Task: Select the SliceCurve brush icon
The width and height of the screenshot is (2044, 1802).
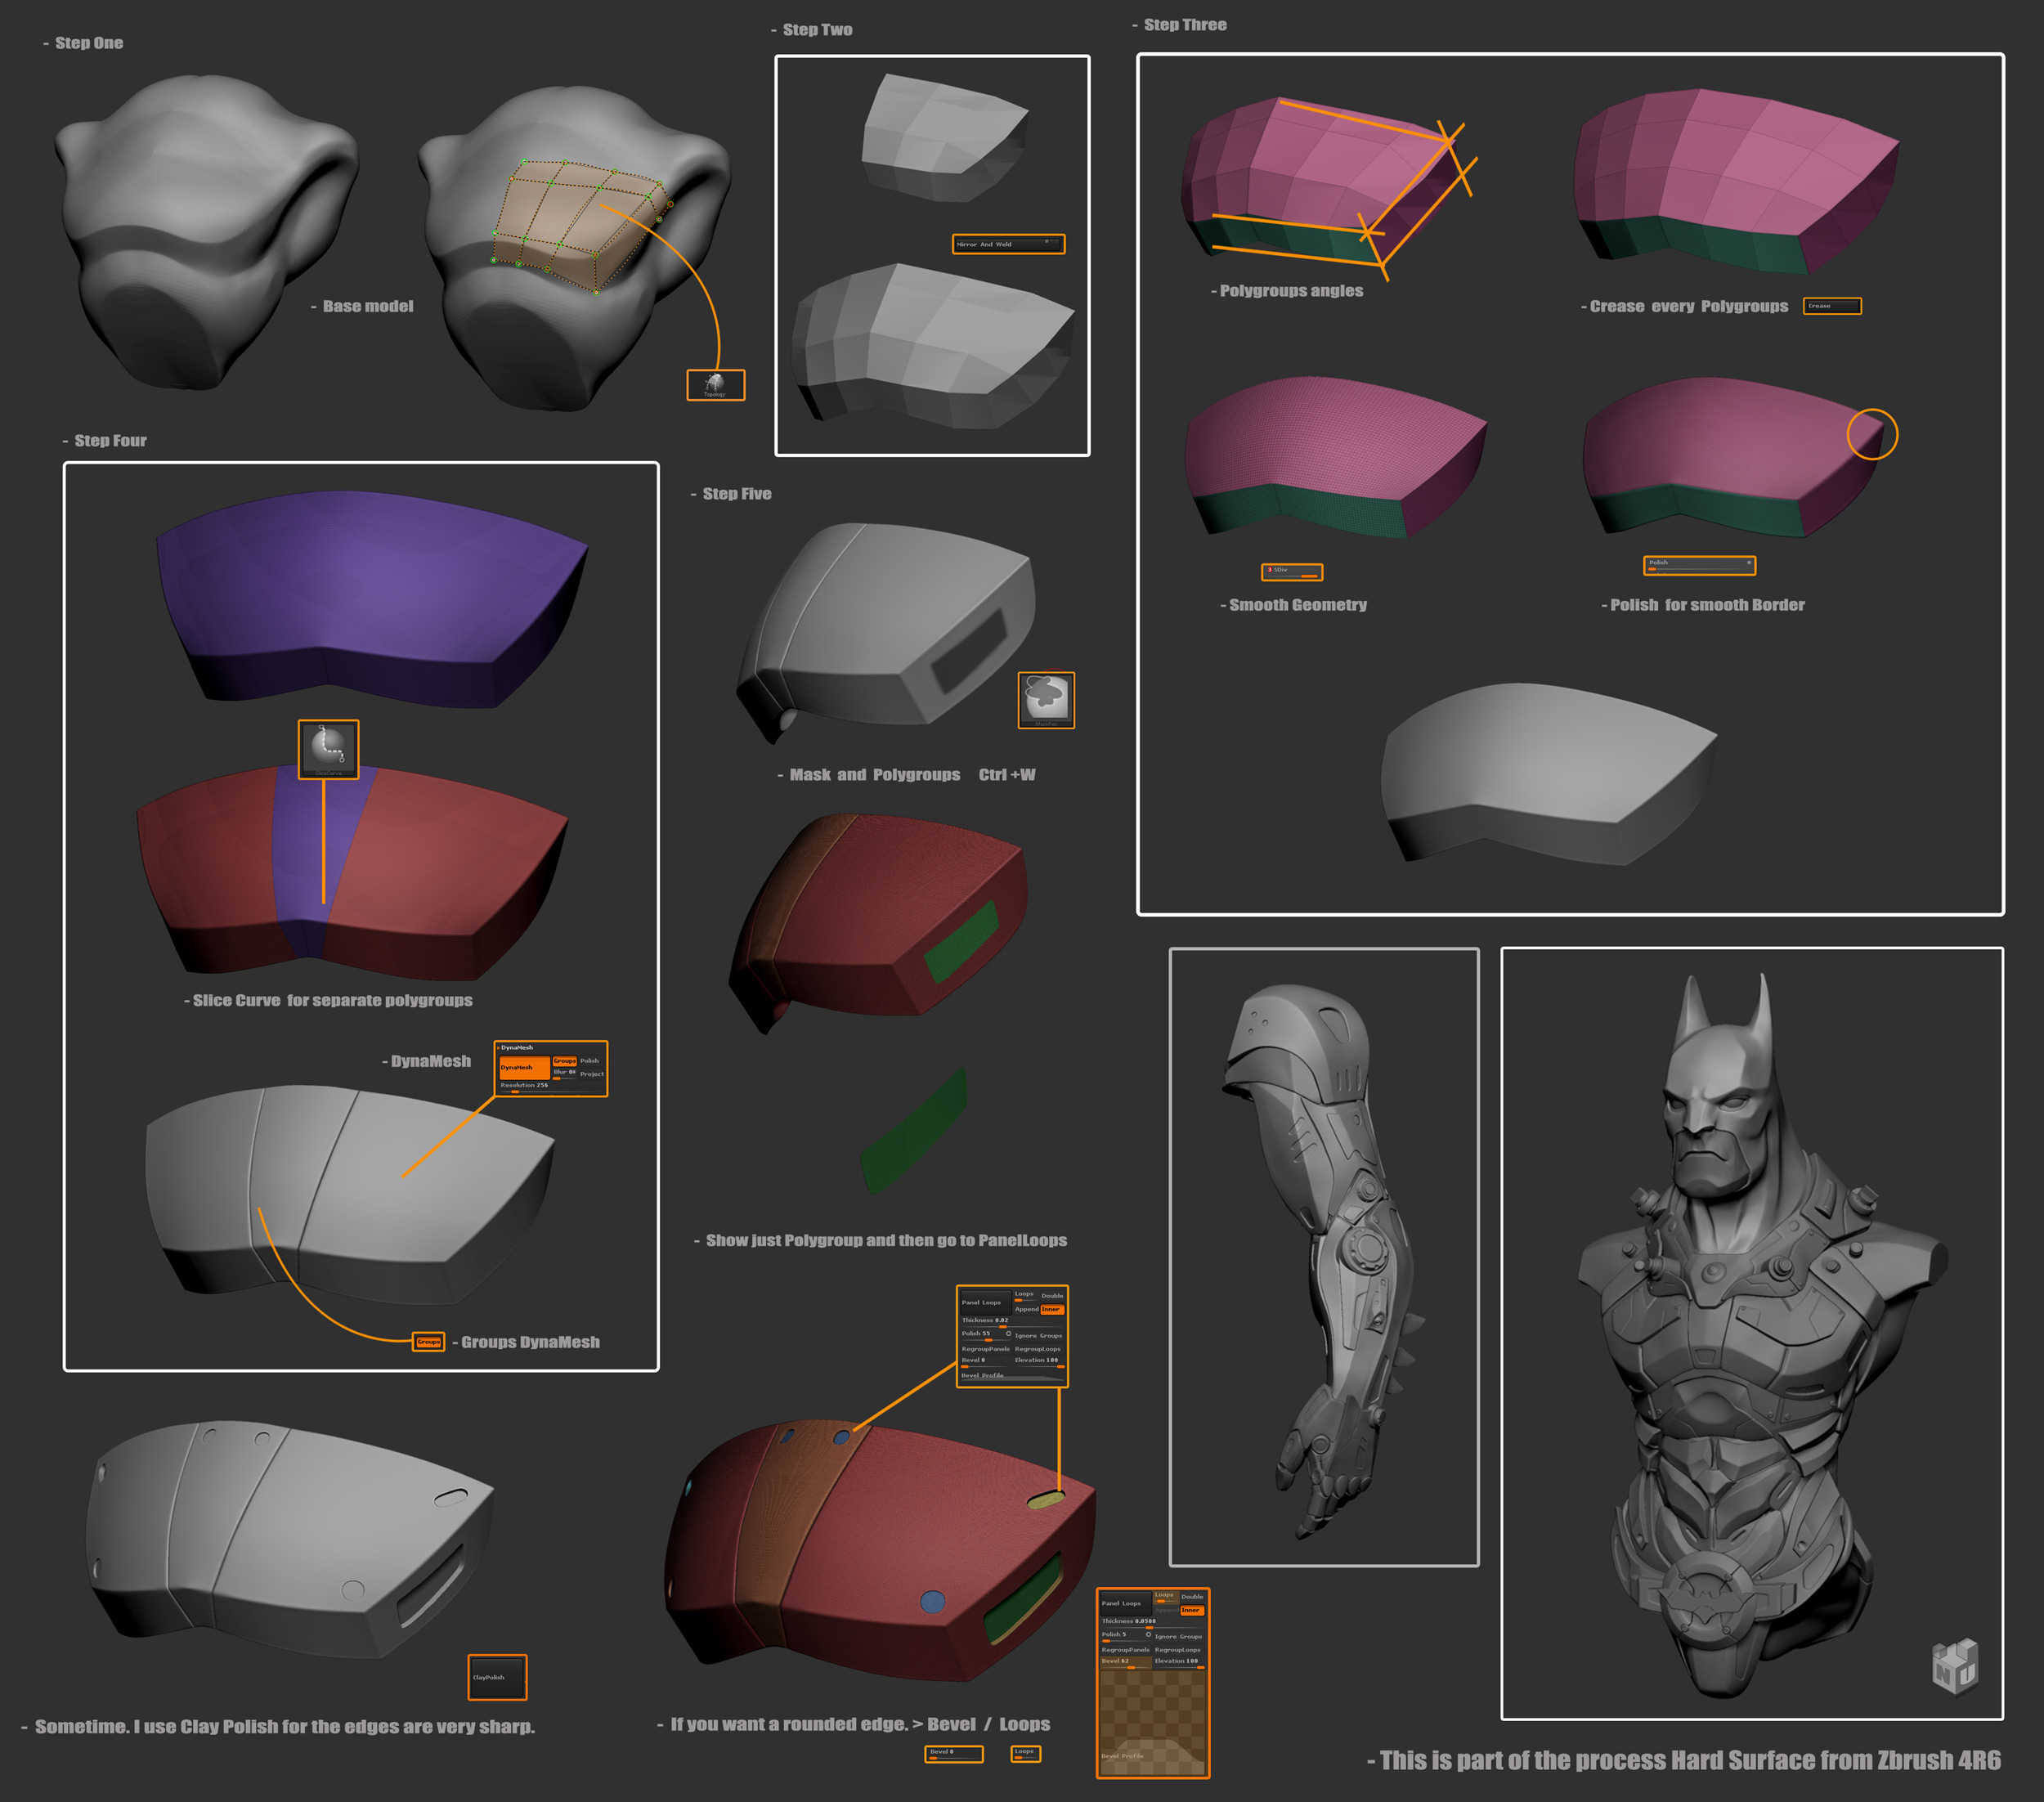Action: tap(328, 749)
